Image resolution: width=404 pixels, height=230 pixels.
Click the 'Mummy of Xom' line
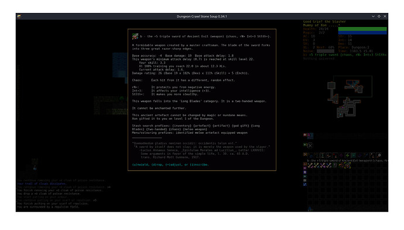315,25
